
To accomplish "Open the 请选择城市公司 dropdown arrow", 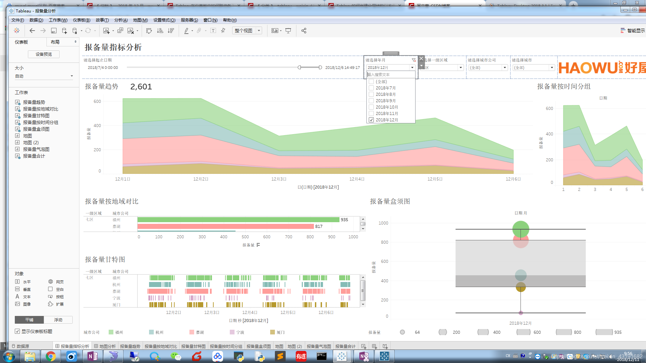I will pyautogui.click(x=505, y=68).
